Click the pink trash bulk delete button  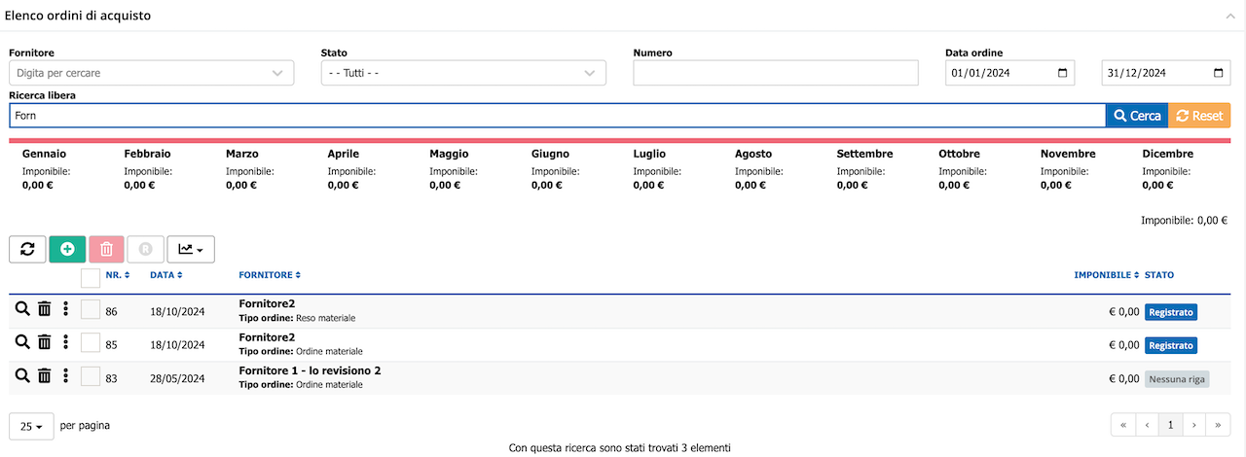point(107,249)
